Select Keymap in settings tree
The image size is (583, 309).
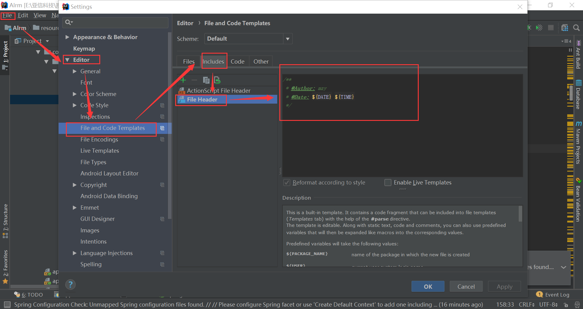coord(84,48)
